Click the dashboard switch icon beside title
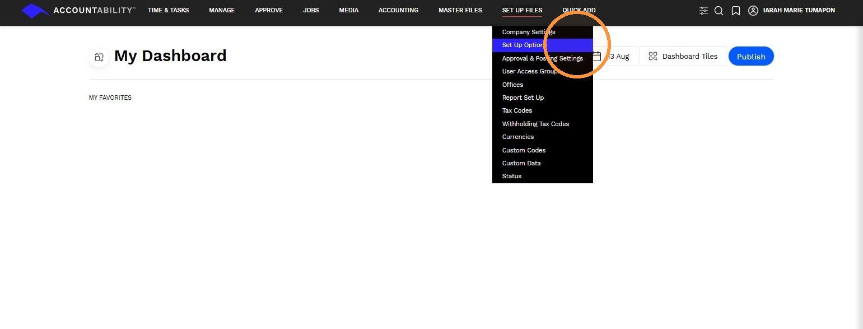The image size is (863, 329). 99,57
